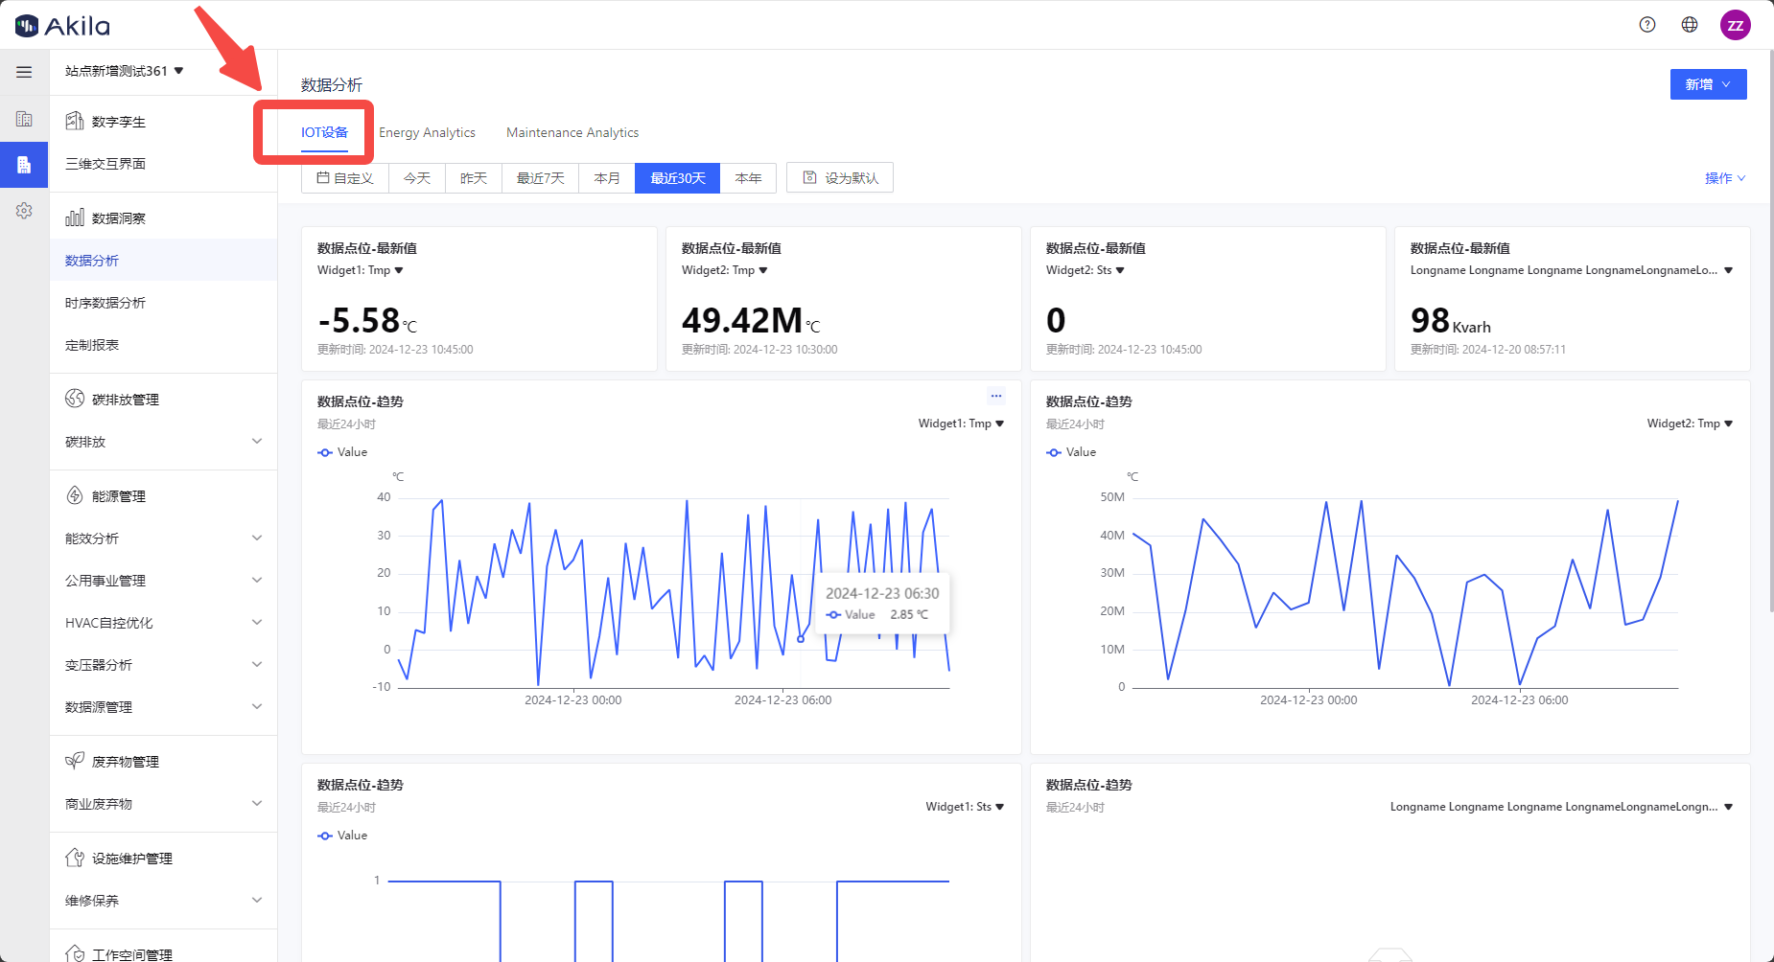Click the save icon in 设为默认 button
This screenshot has width=1774, height=962.
tap(810, 177)
